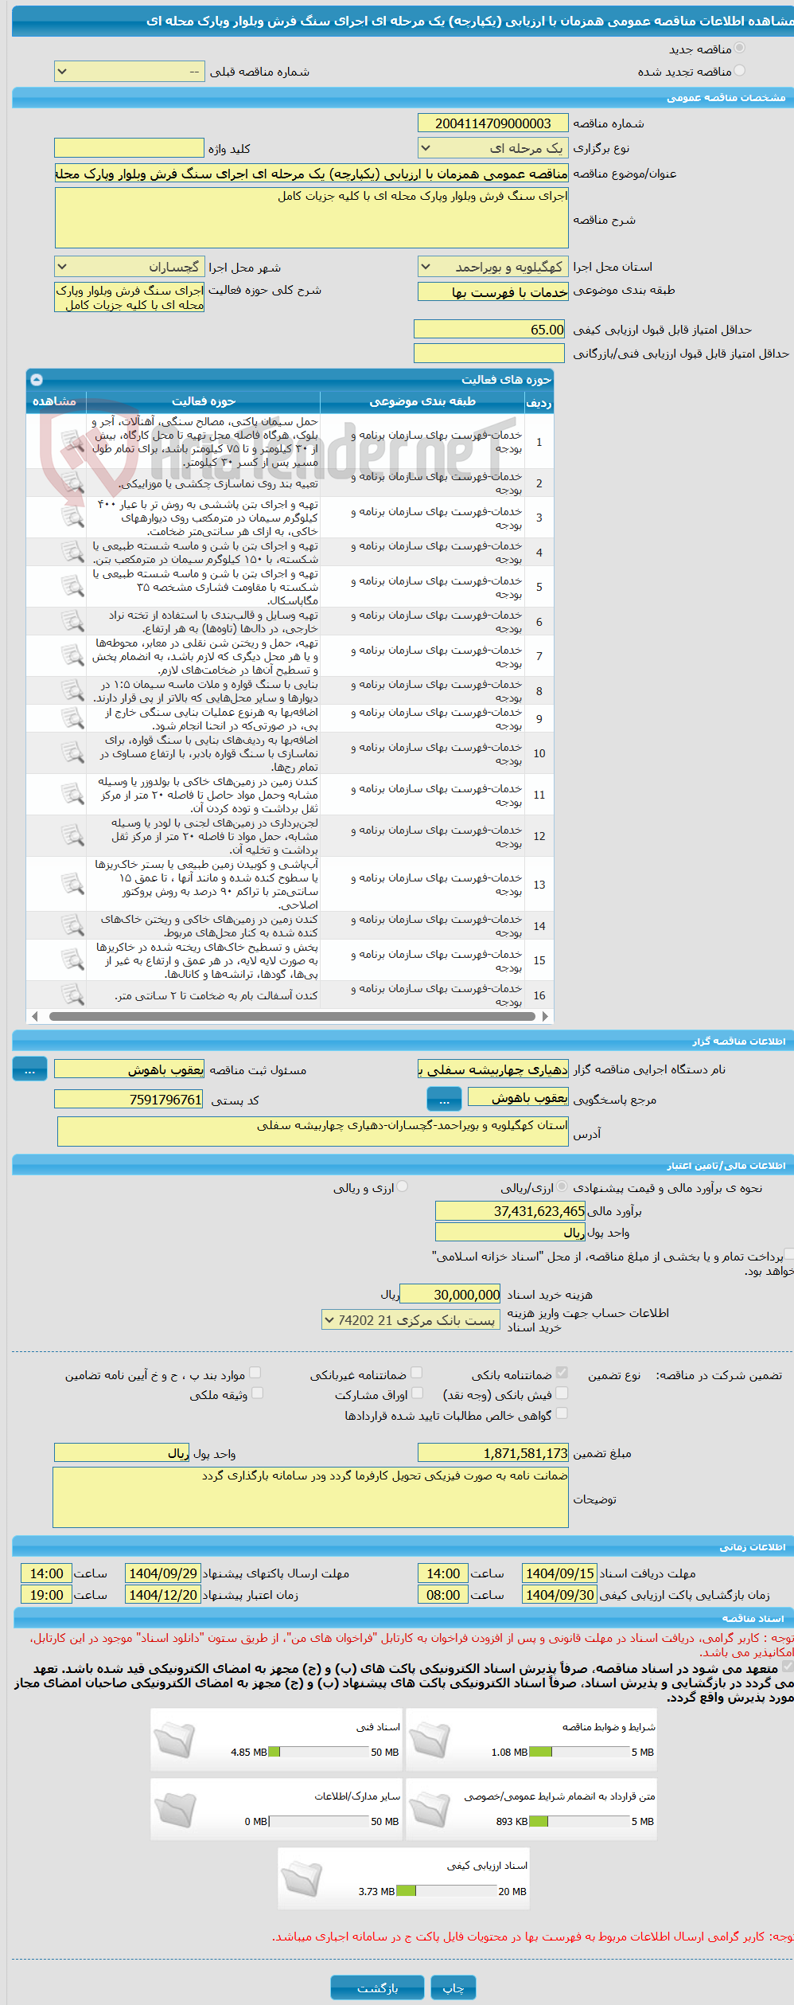Click توضیحات text area
This screenshot has height=2005, width=794.
(x=311, y=1498)
